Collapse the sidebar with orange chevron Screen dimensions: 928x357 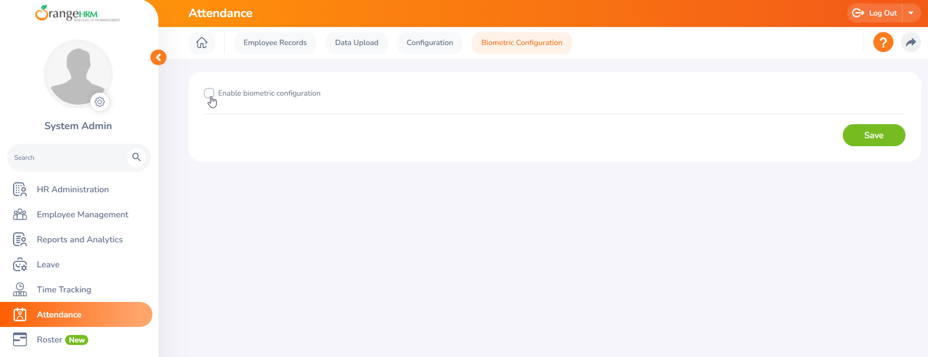tap(158, 58)
